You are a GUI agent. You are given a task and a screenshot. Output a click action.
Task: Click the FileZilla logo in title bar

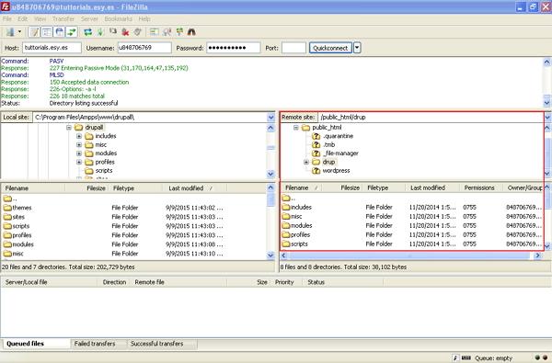pos(6,6)
